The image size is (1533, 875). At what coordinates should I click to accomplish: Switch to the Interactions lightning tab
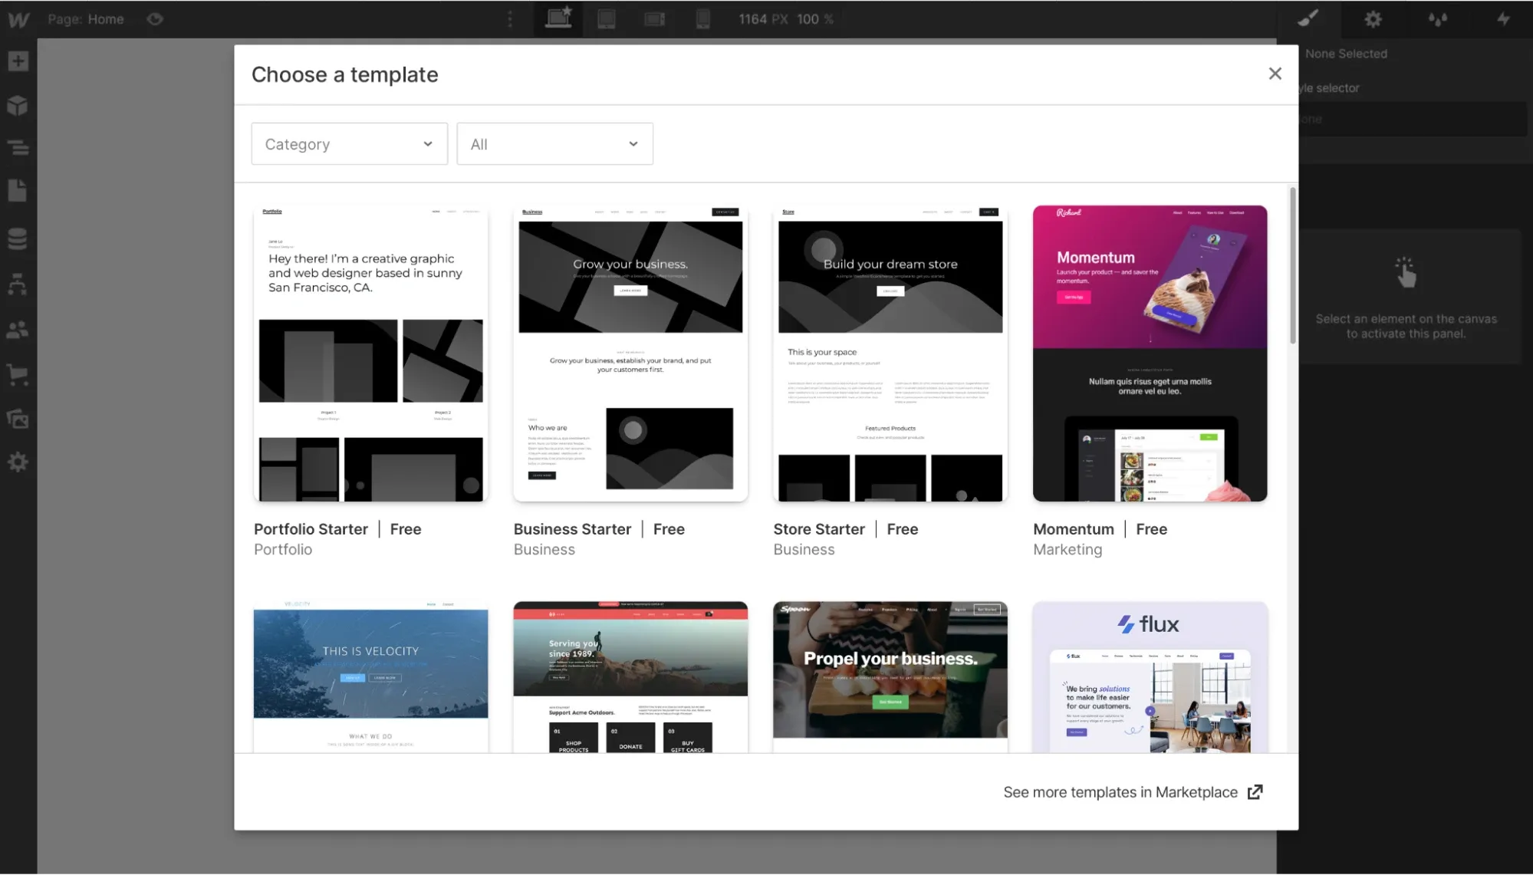1503,19
